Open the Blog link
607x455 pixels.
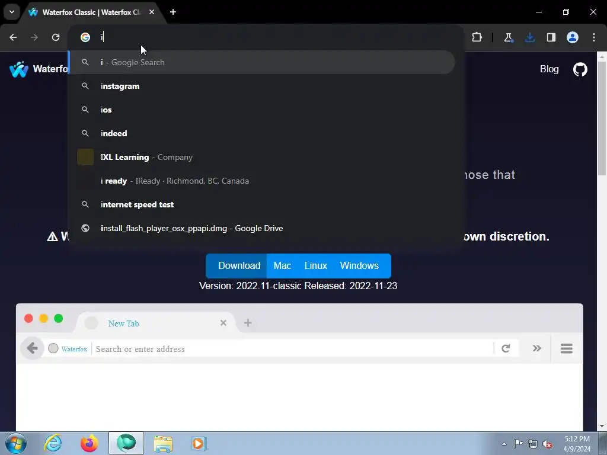click(x=549, y=69)
